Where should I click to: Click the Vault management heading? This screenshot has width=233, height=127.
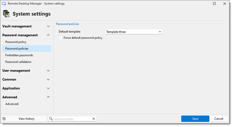coord(17,26)
